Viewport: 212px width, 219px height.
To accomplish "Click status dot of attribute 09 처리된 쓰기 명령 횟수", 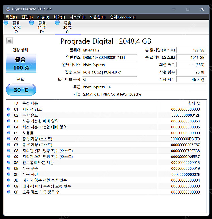I will tap(9, 156).
